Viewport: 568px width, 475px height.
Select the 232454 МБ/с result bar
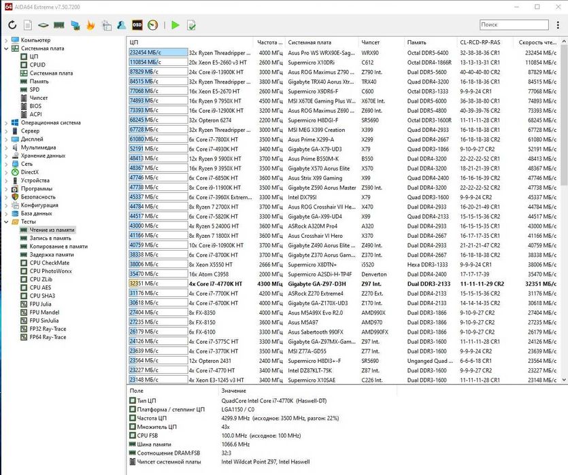click(158, 53)
